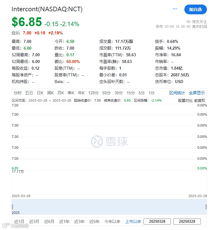
Task: Open 区间统计 range statistics
Action: click(x=177, y=93)
